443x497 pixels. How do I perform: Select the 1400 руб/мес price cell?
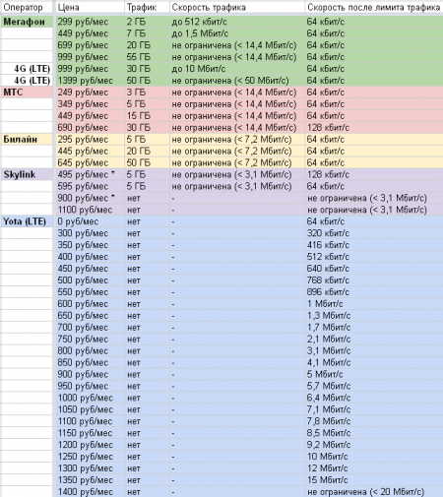point(90,492)
